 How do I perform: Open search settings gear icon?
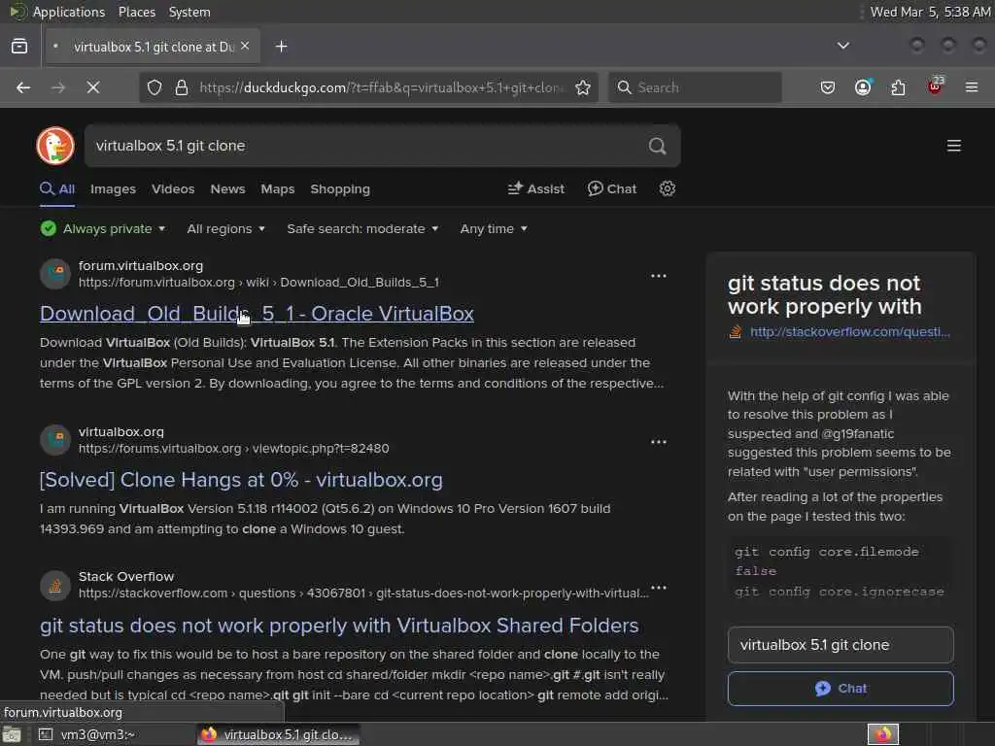[667, 188]
